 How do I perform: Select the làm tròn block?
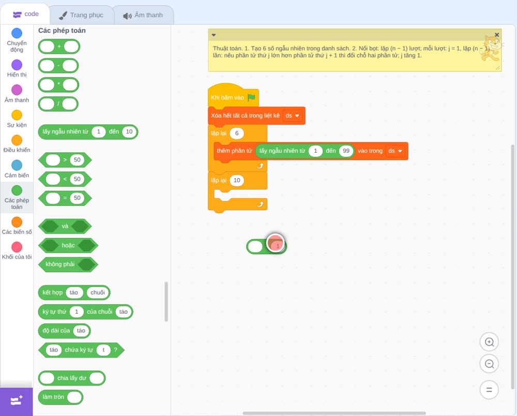click(60, 397)
